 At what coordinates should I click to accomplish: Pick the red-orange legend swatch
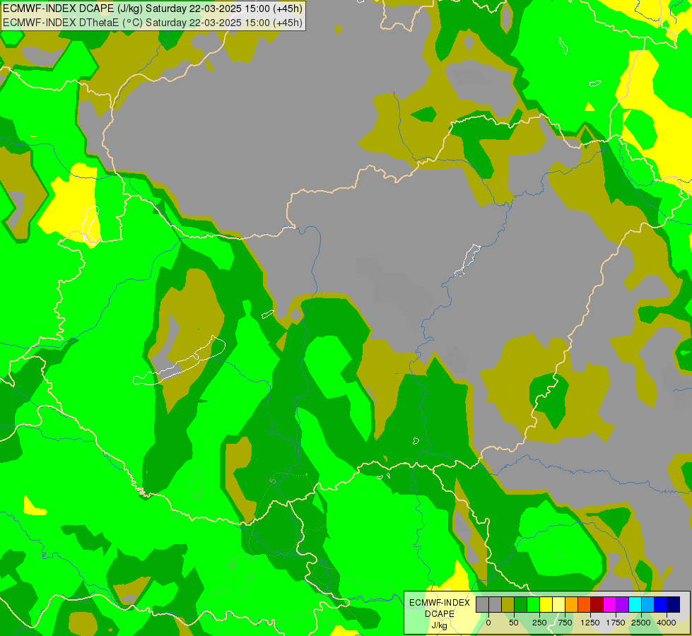585,604
